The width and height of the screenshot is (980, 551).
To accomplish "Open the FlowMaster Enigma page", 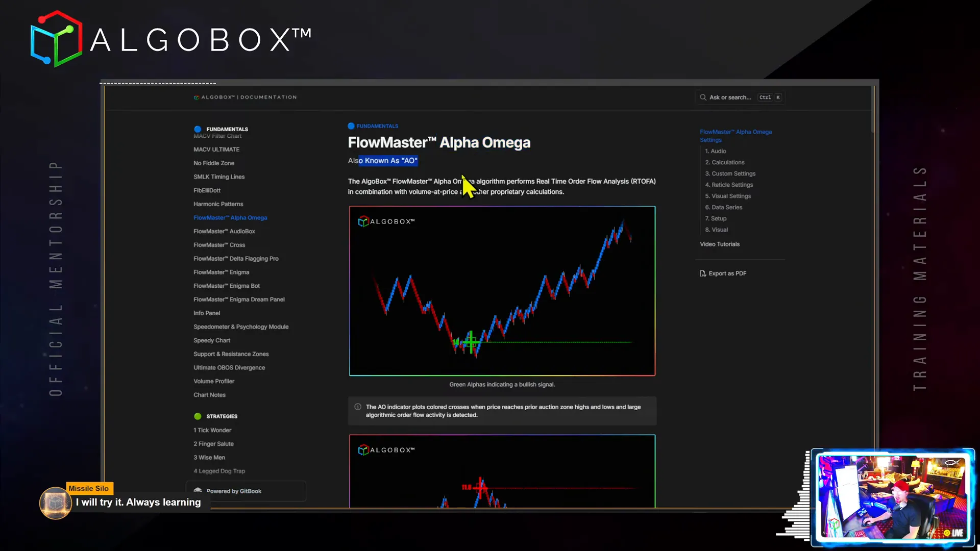I will (x=221, y=272).
